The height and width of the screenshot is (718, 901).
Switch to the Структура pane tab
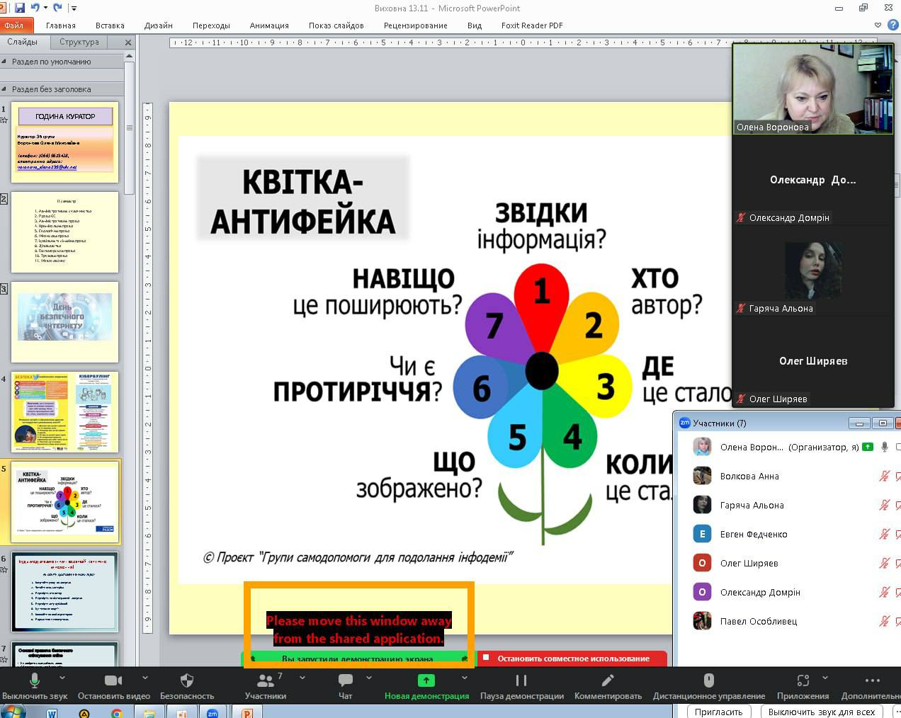pyautogui.click(x=79, y=42)
